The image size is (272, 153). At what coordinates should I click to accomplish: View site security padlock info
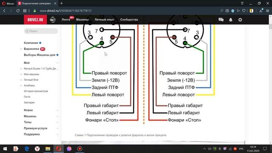tap(35, 11)
